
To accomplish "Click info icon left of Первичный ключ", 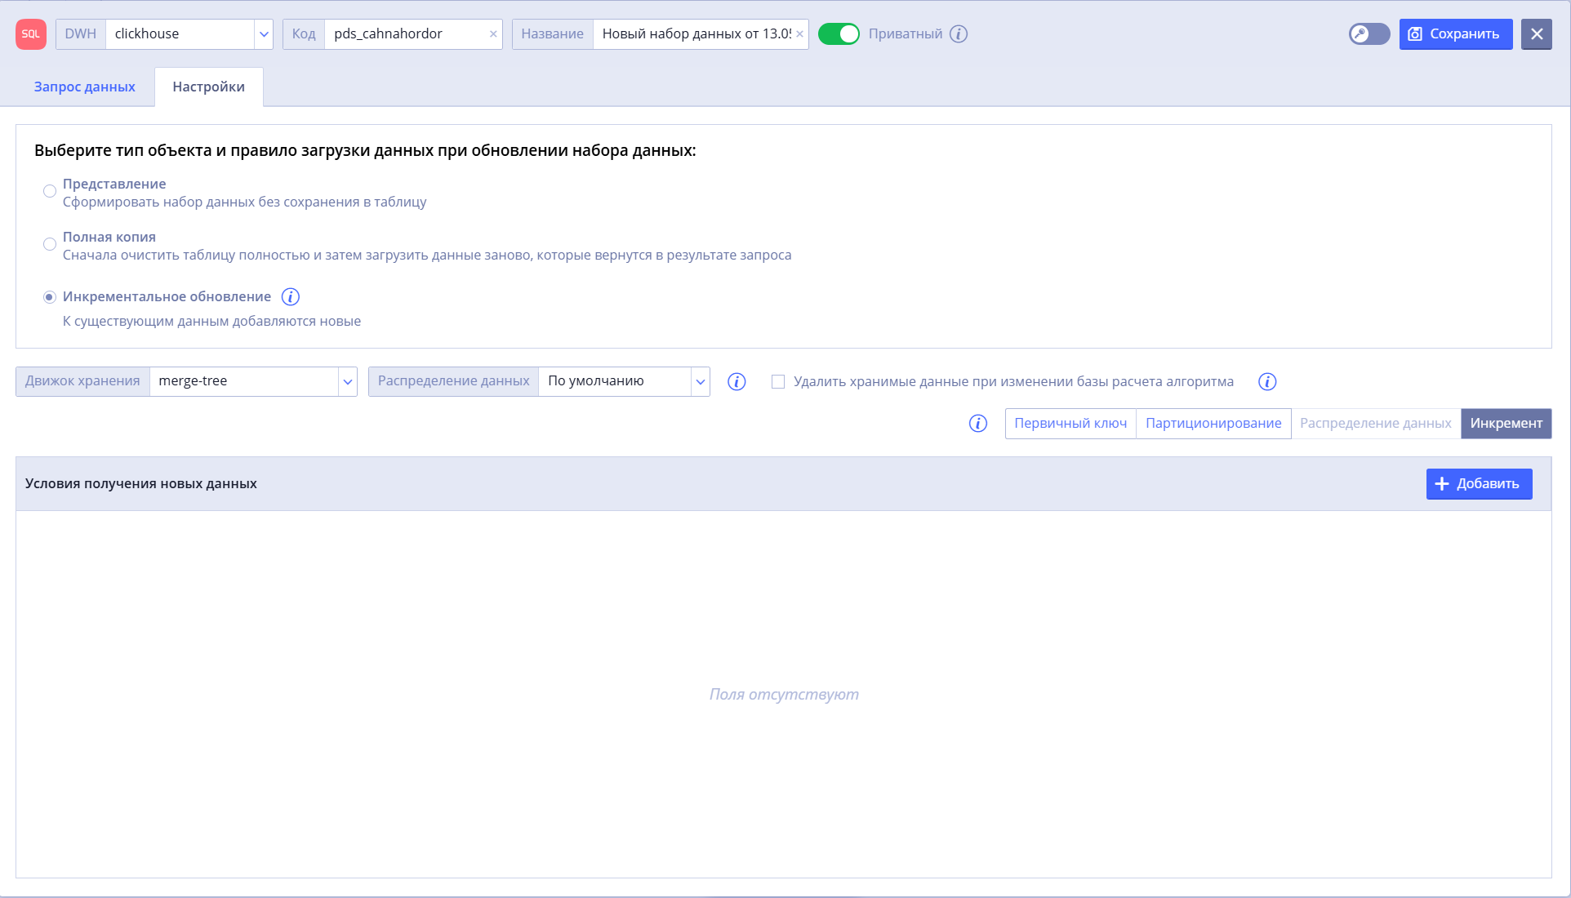I will point(978,424).
